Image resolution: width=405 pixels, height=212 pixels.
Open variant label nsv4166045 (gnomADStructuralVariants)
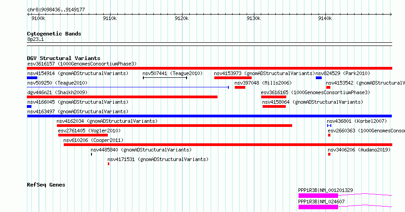78,102
